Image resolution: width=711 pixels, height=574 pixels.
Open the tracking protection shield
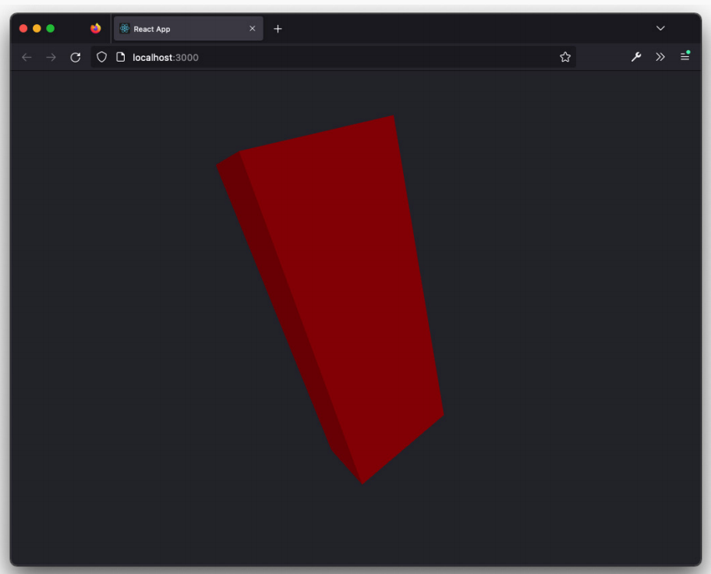click(101, 57)
